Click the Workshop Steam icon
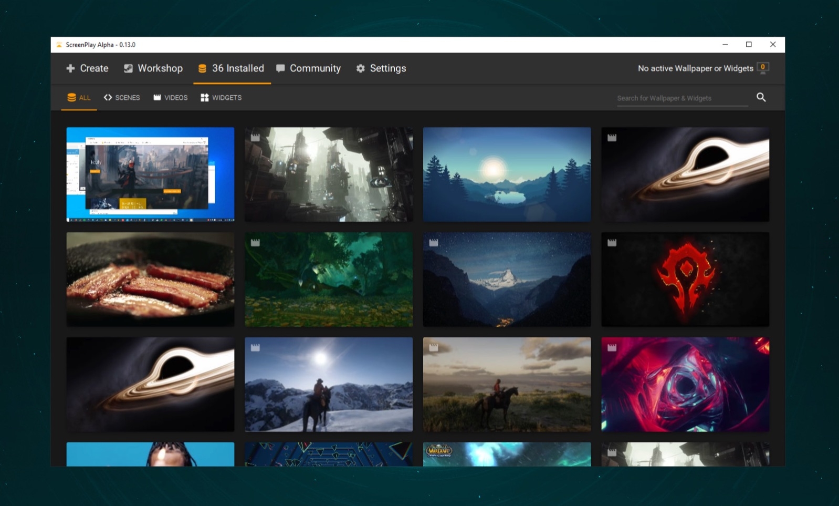 tap(128, 68)
